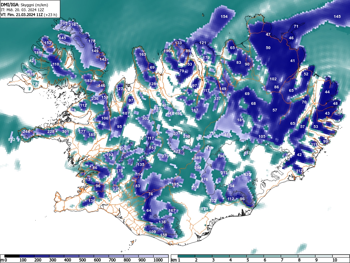Screen dimensions: 350x263
Task: Click the '10' label on the kilometer legend
Action: click(x=335, y=260)
